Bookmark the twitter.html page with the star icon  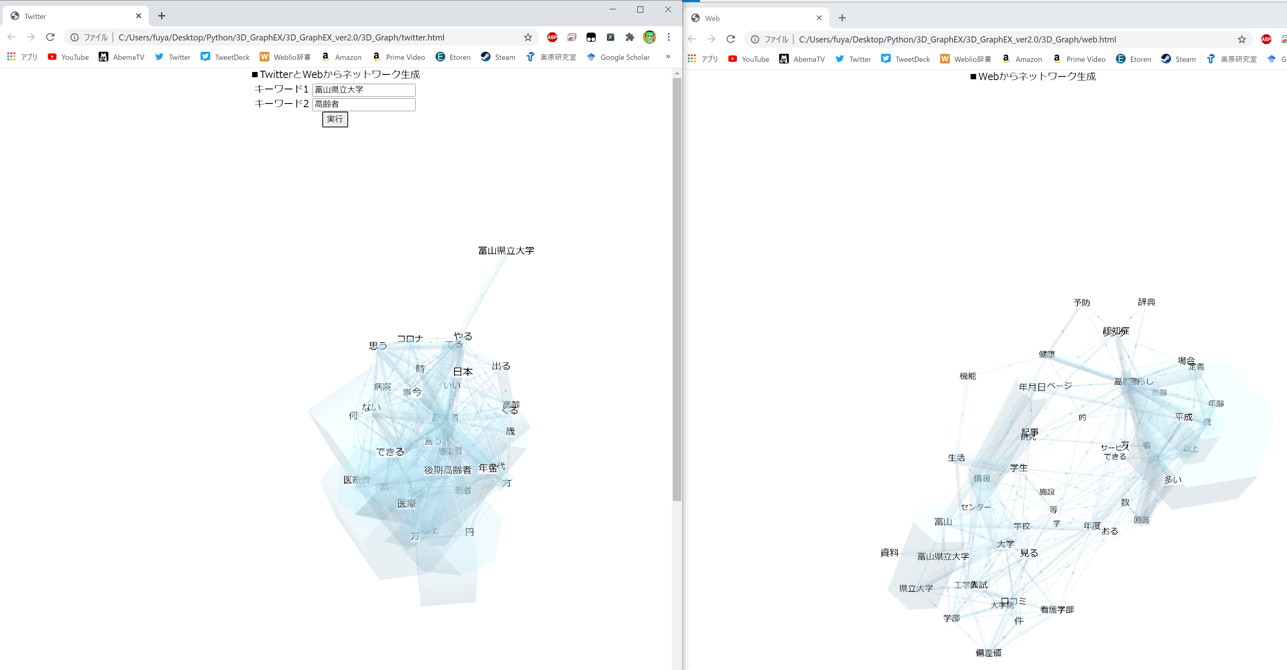point(528,38)
